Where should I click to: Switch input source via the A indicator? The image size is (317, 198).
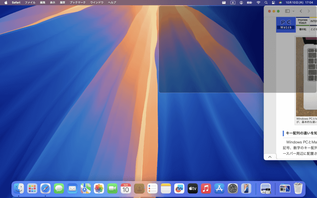(x=233, y=3)
